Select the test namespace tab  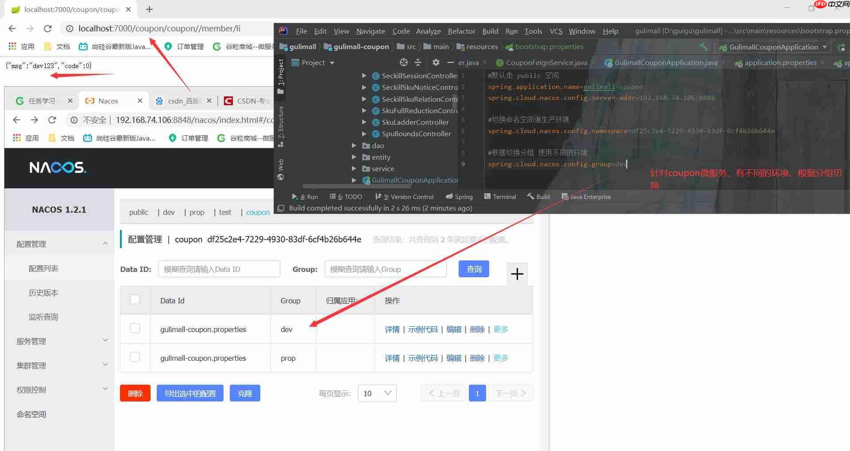pyautogui.click(x=225, y=212)
